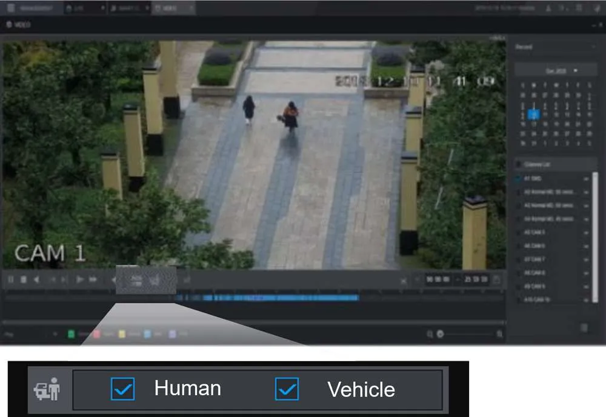Click the channel list vertical scrollbar
Image resolution: width=606 pixels, height=417 pixels.
pyautogui.click(x=595, y=237)
